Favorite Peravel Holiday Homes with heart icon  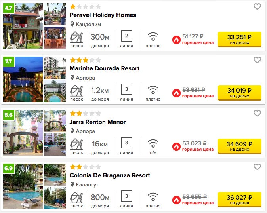point(257,6)
